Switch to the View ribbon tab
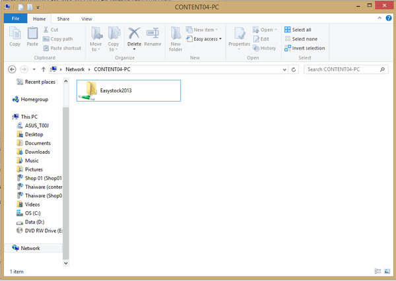This screenshot has width=396, height=281. tap(86, 18)
